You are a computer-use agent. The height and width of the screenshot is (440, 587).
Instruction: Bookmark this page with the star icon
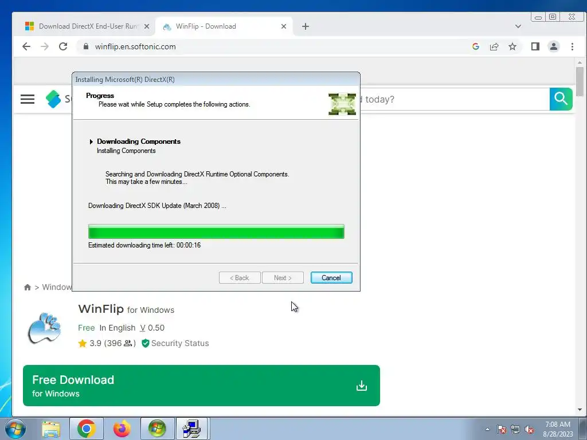click(512, 46)
